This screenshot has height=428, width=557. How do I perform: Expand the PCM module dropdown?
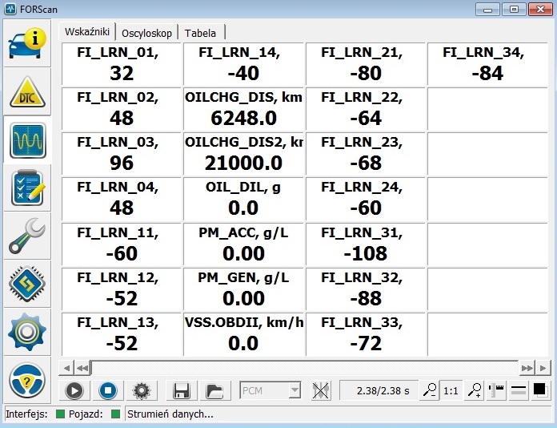click(x=295, y=390)
